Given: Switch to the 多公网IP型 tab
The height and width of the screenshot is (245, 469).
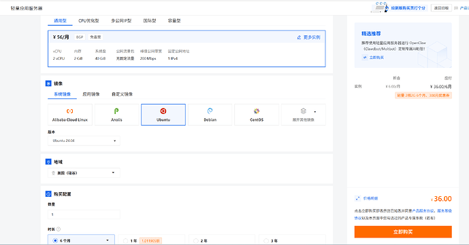Looking at the screenshot, I should pyautogui.click(x=121, y=20).
